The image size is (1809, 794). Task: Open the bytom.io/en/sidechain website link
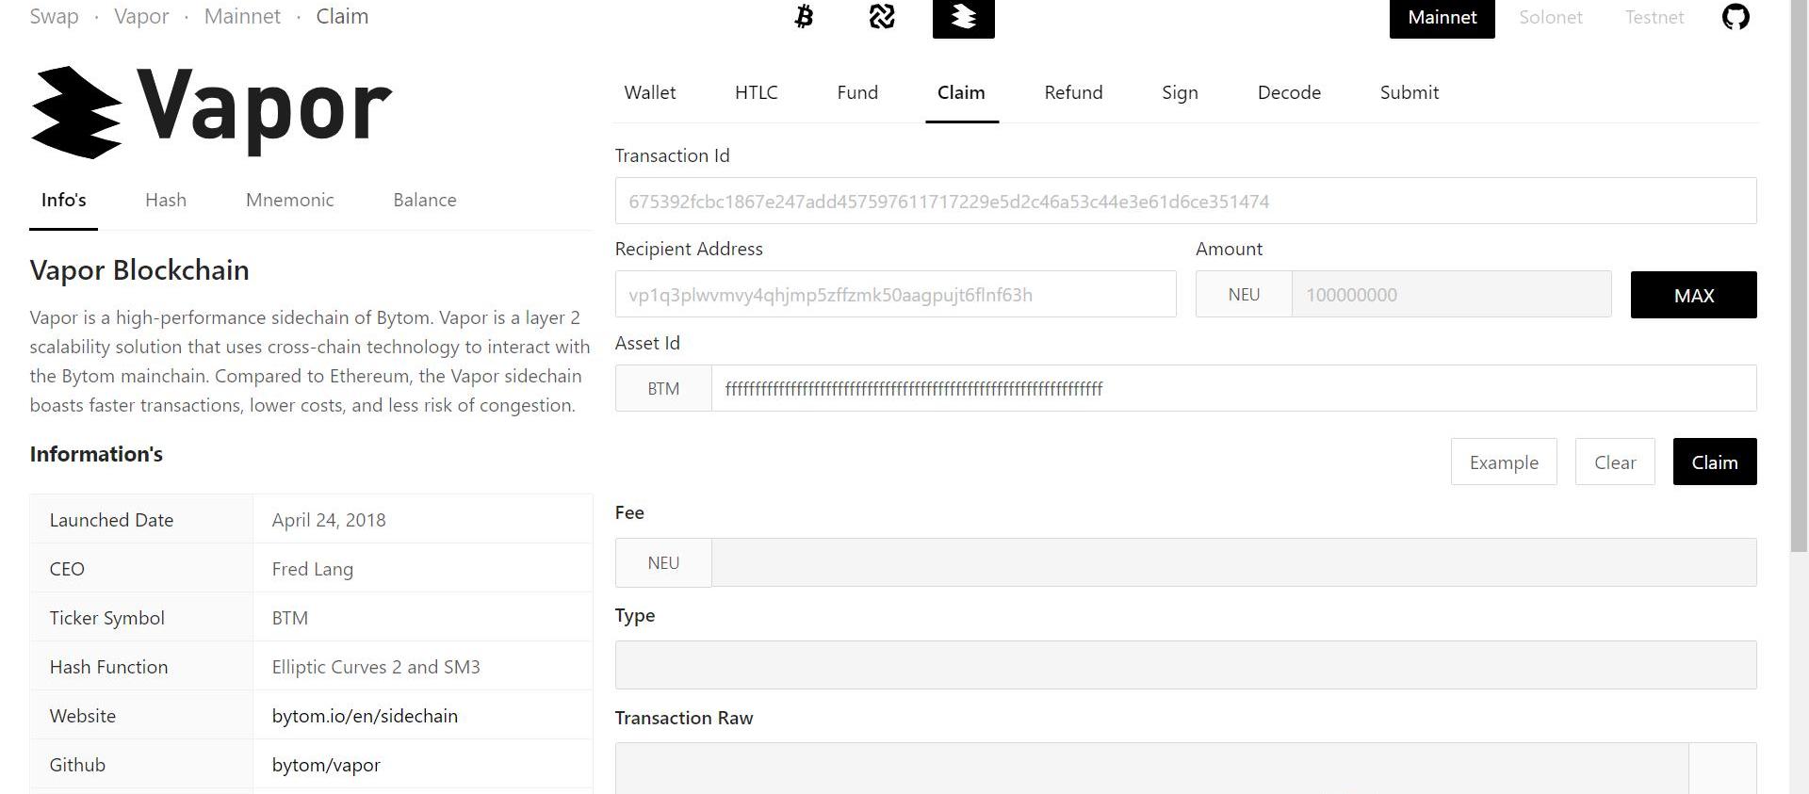pyautogui.click(x=365, y=716)
